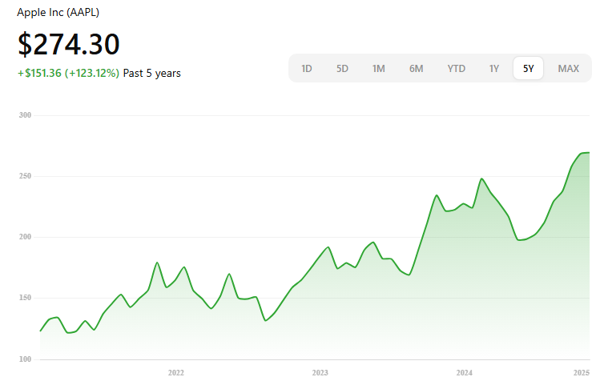Click the 2024 x-axis label
The height and width of the screenshot is (389, 608).
coord(464,373)
